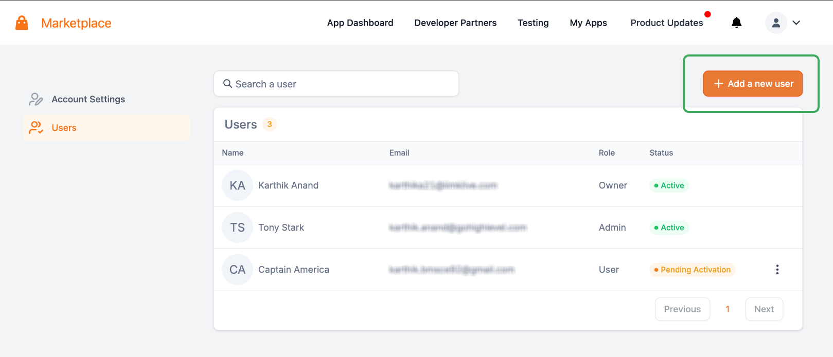The height and width of the screenshot is (357, 833).
Task: Expand the profile dropdown chevron
Action: pos(796,23)
